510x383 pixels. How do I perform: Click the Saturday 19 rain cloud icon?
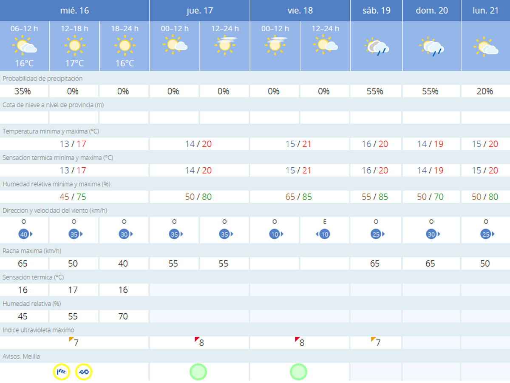click(377, 47)
